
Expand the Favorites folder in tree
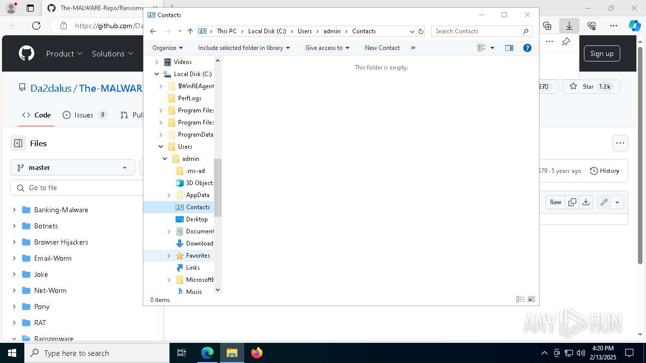pos(169,256)
